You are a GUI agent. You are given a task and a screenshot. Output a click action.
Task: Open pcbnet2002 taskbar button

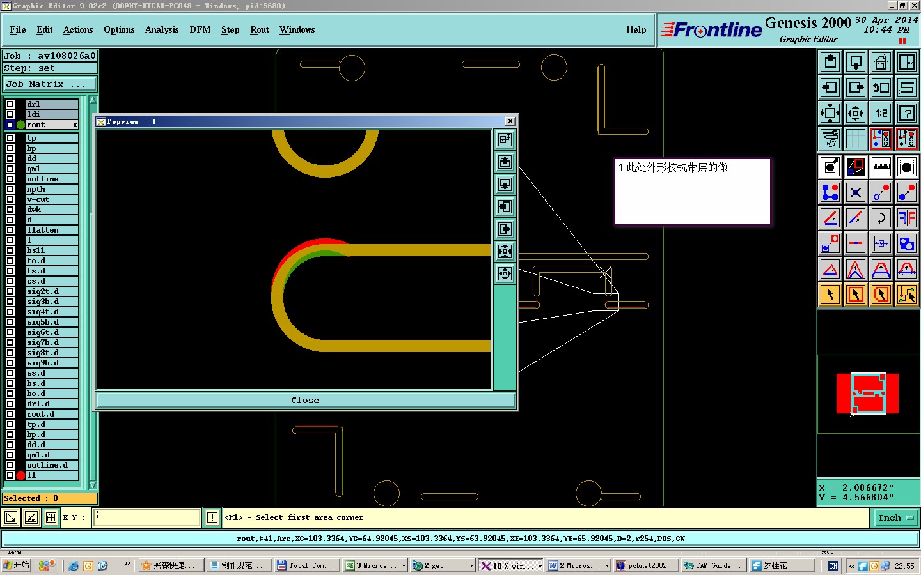646,565
